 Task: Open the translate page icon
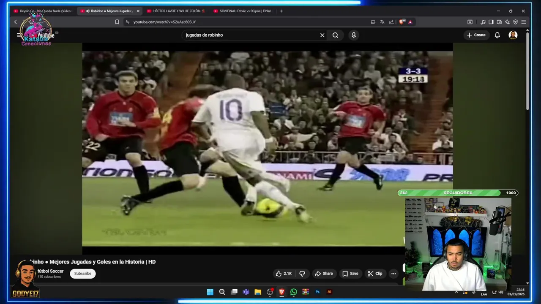(382, 22)
